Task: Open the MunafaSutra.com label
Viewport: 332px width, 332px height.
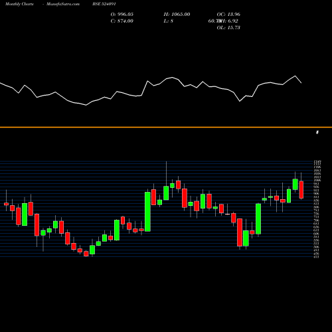Action: point(63,4)
